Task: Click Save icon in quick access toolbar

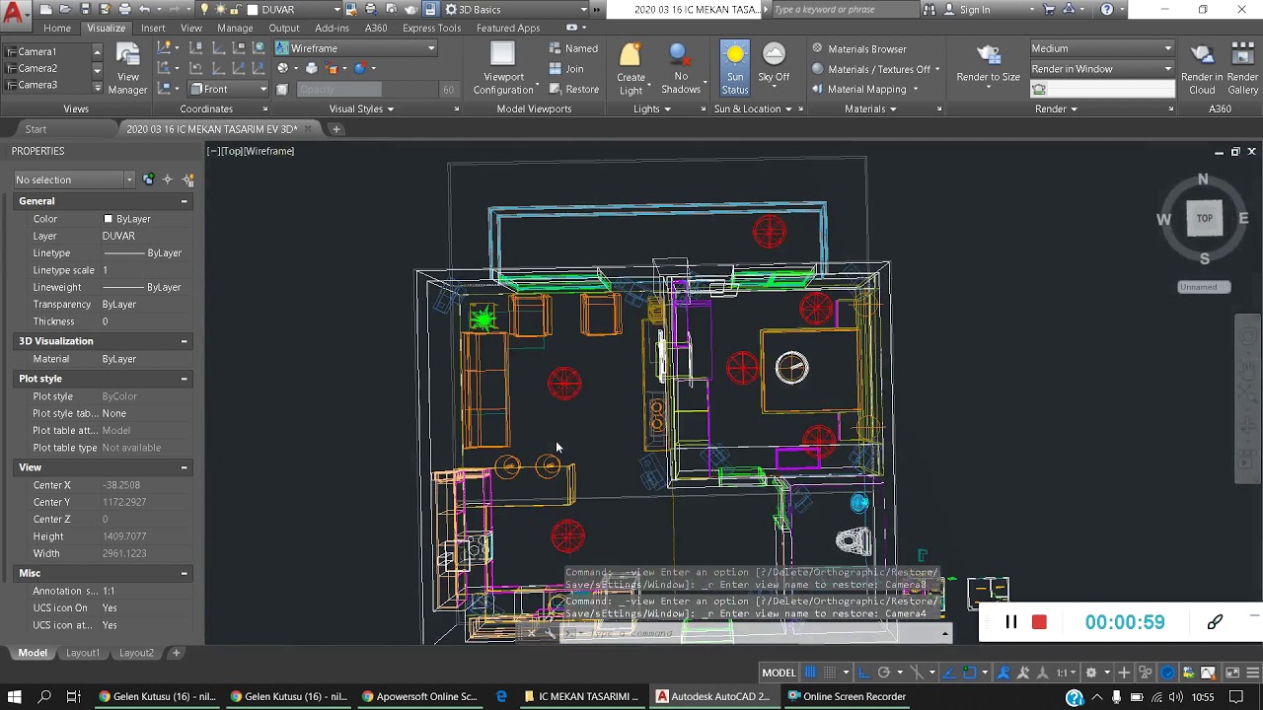Action: click(x=86, y=10)
